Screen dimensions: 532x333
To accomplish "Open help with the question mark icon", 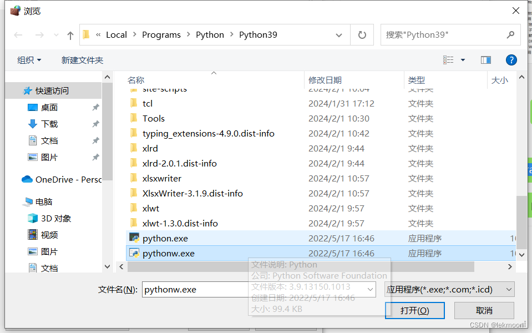I will coord(511,60).
